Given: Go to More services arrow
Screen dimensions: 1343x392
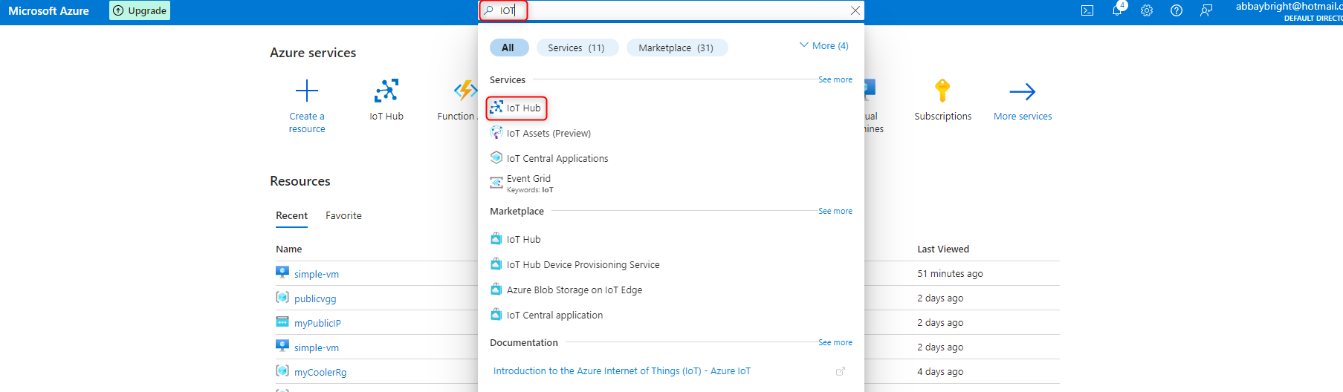Looking at the screenshot, I should 1023,91.
